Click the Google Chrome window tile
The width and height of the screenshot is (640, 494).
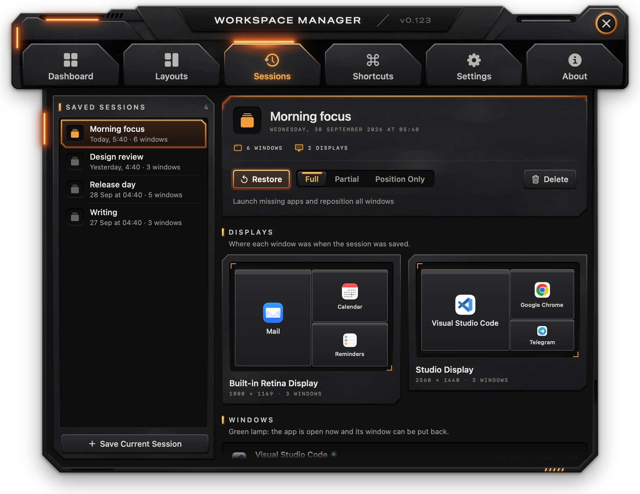pyautogui.click(x=542, y=294)
